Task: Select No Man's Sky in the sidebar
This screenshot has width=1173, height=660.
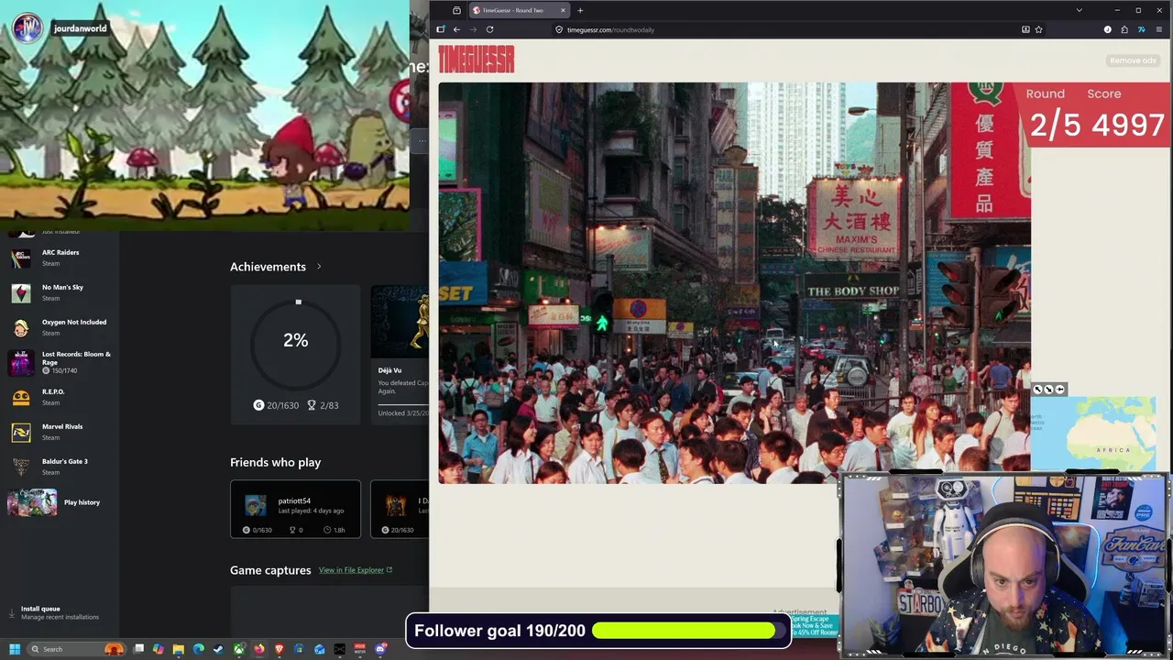Action: (60, 292)
